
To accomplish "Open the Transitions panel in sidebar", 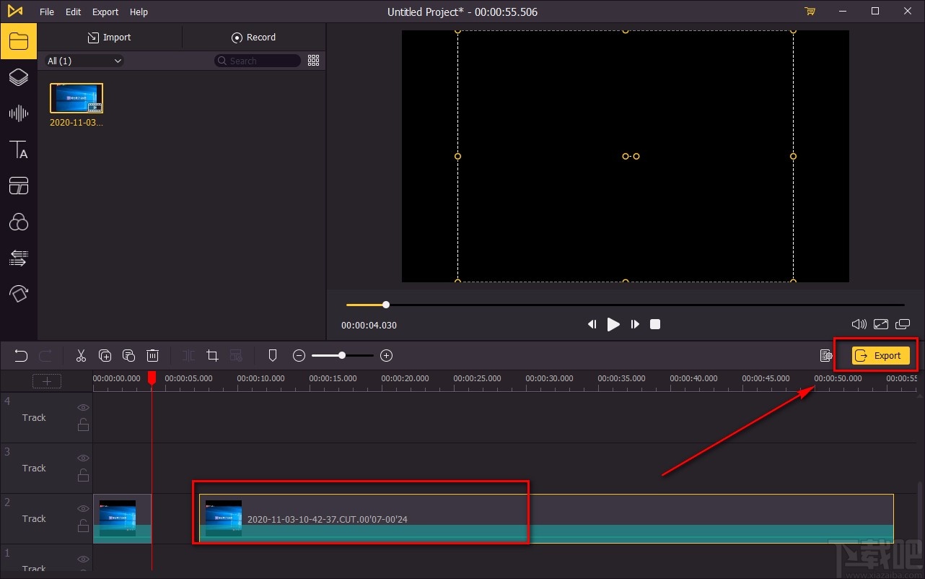I will (x=18, y=258).
